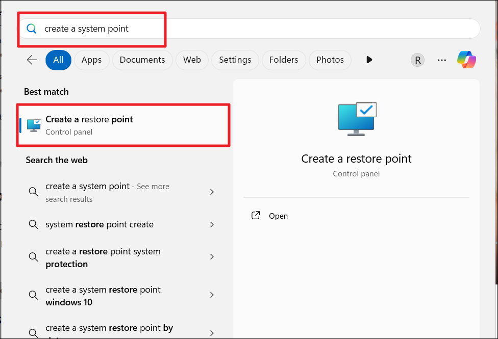Click the large Create a restore point icon
The height and width of the screenshot is (339, 498).
click(x=357, y=118)
